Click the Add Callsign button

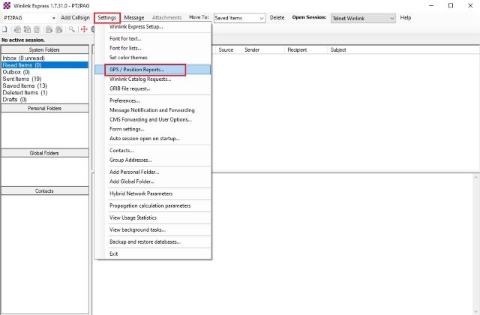coord(75,17)
